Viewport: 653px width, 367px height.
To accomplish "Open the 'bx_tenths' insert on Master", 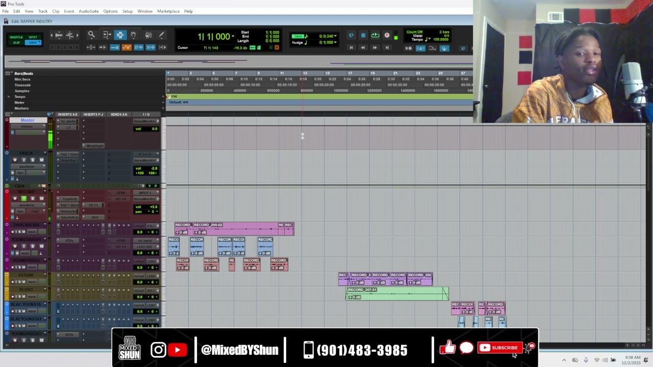I will 69,121.
